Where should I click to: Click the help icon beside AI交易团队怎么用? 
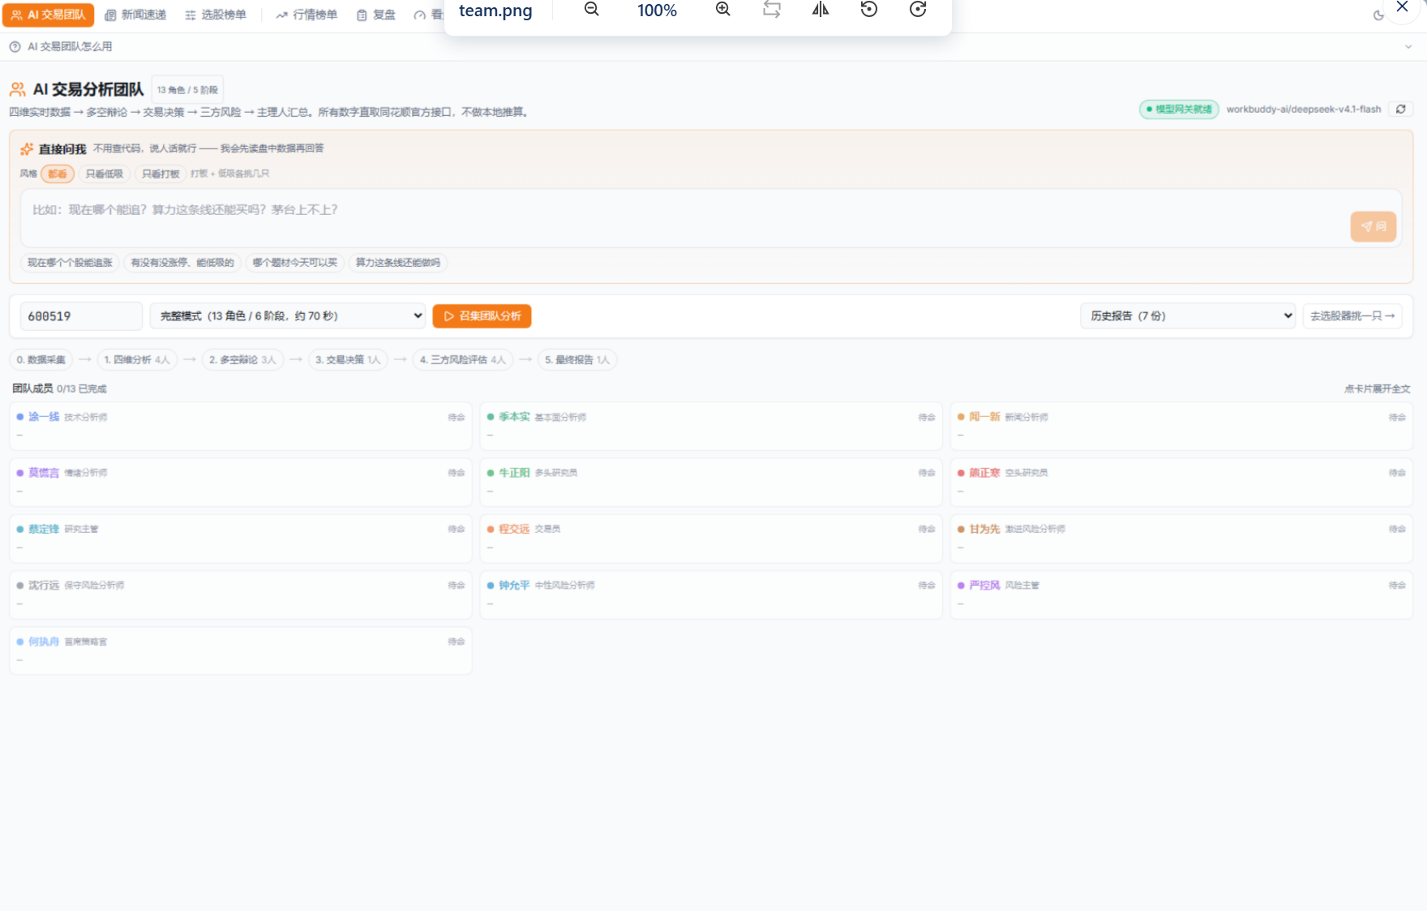point(15,47)
